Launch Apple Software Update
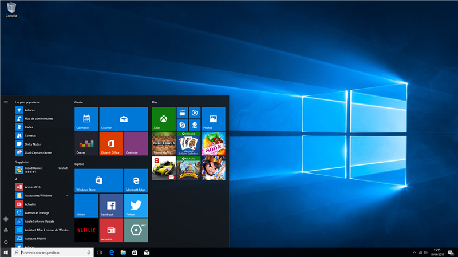 42,221
